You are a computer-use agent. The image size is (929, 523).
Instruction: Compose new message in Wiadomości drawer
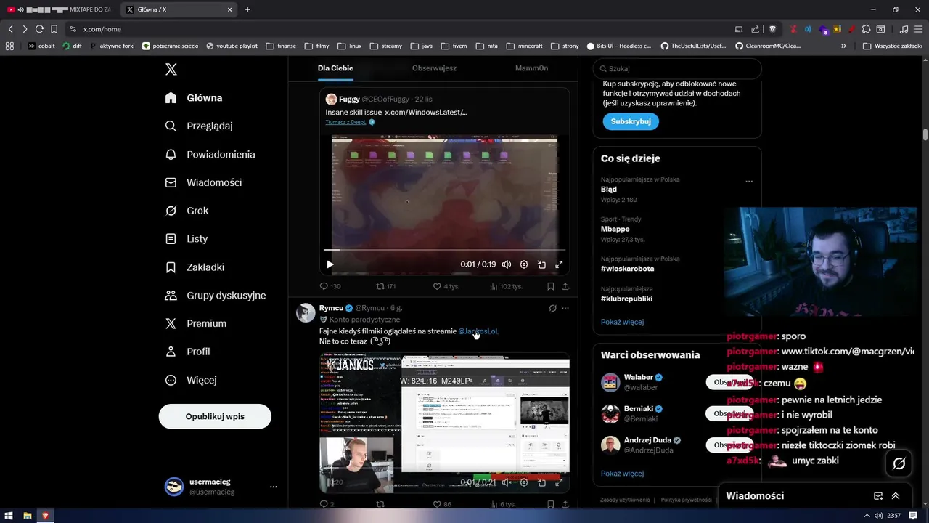(x=878, y=496)
